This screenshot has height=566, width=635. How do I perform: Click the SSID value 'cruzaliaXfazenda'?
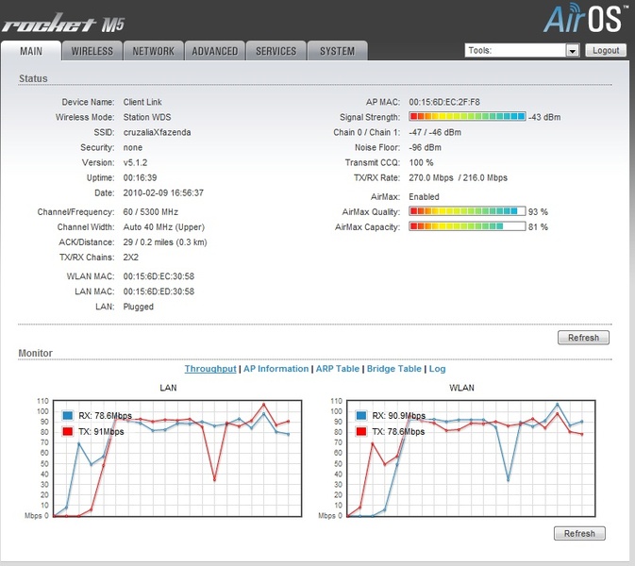pyautogui.click(x=158, y=132)
